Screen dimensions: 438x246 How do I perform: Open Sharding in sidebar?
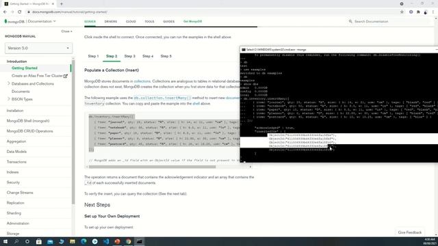pyautogui.click(x=14, y=213)
